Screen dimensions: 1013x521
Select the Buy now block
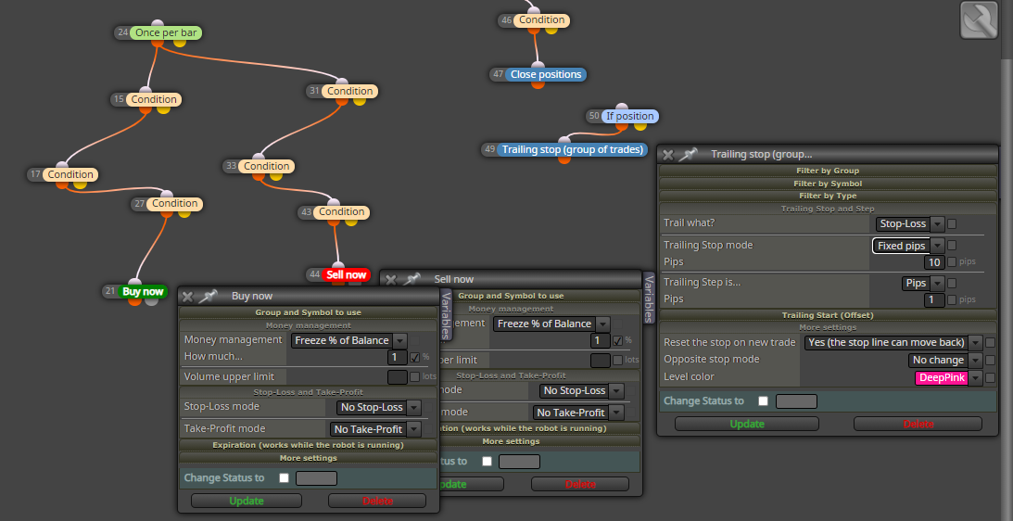tap(143, 291)
